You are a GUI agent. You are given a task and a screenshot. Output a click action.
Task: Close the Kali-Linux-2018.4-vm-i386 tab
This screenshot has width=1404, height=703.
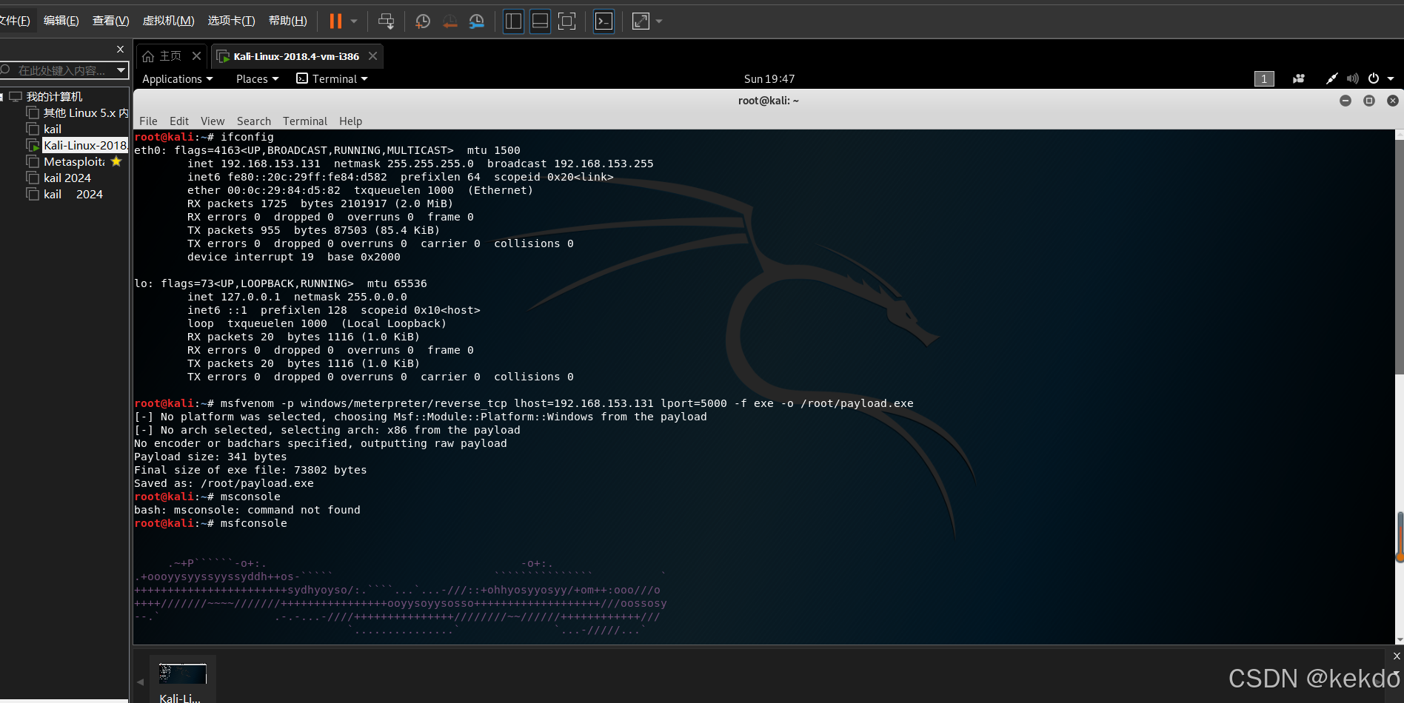click(372, 56)
